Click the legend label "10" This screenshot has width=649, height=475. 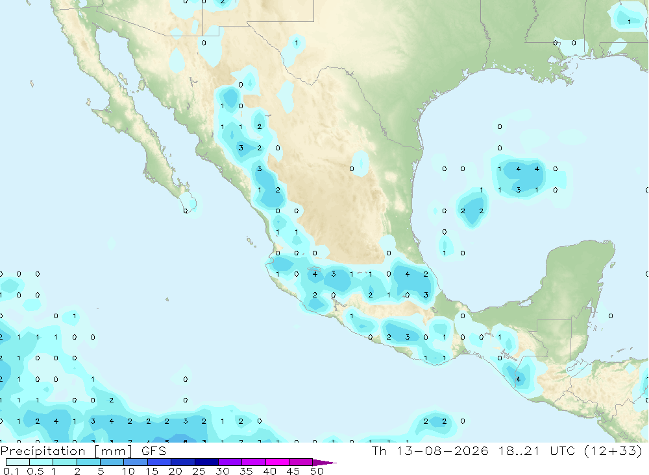(x=129, y=471)
